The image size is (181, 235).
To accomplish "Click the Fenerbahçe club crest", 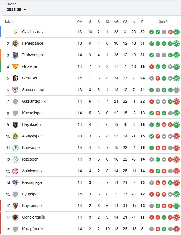I will [x=15, y=43].
